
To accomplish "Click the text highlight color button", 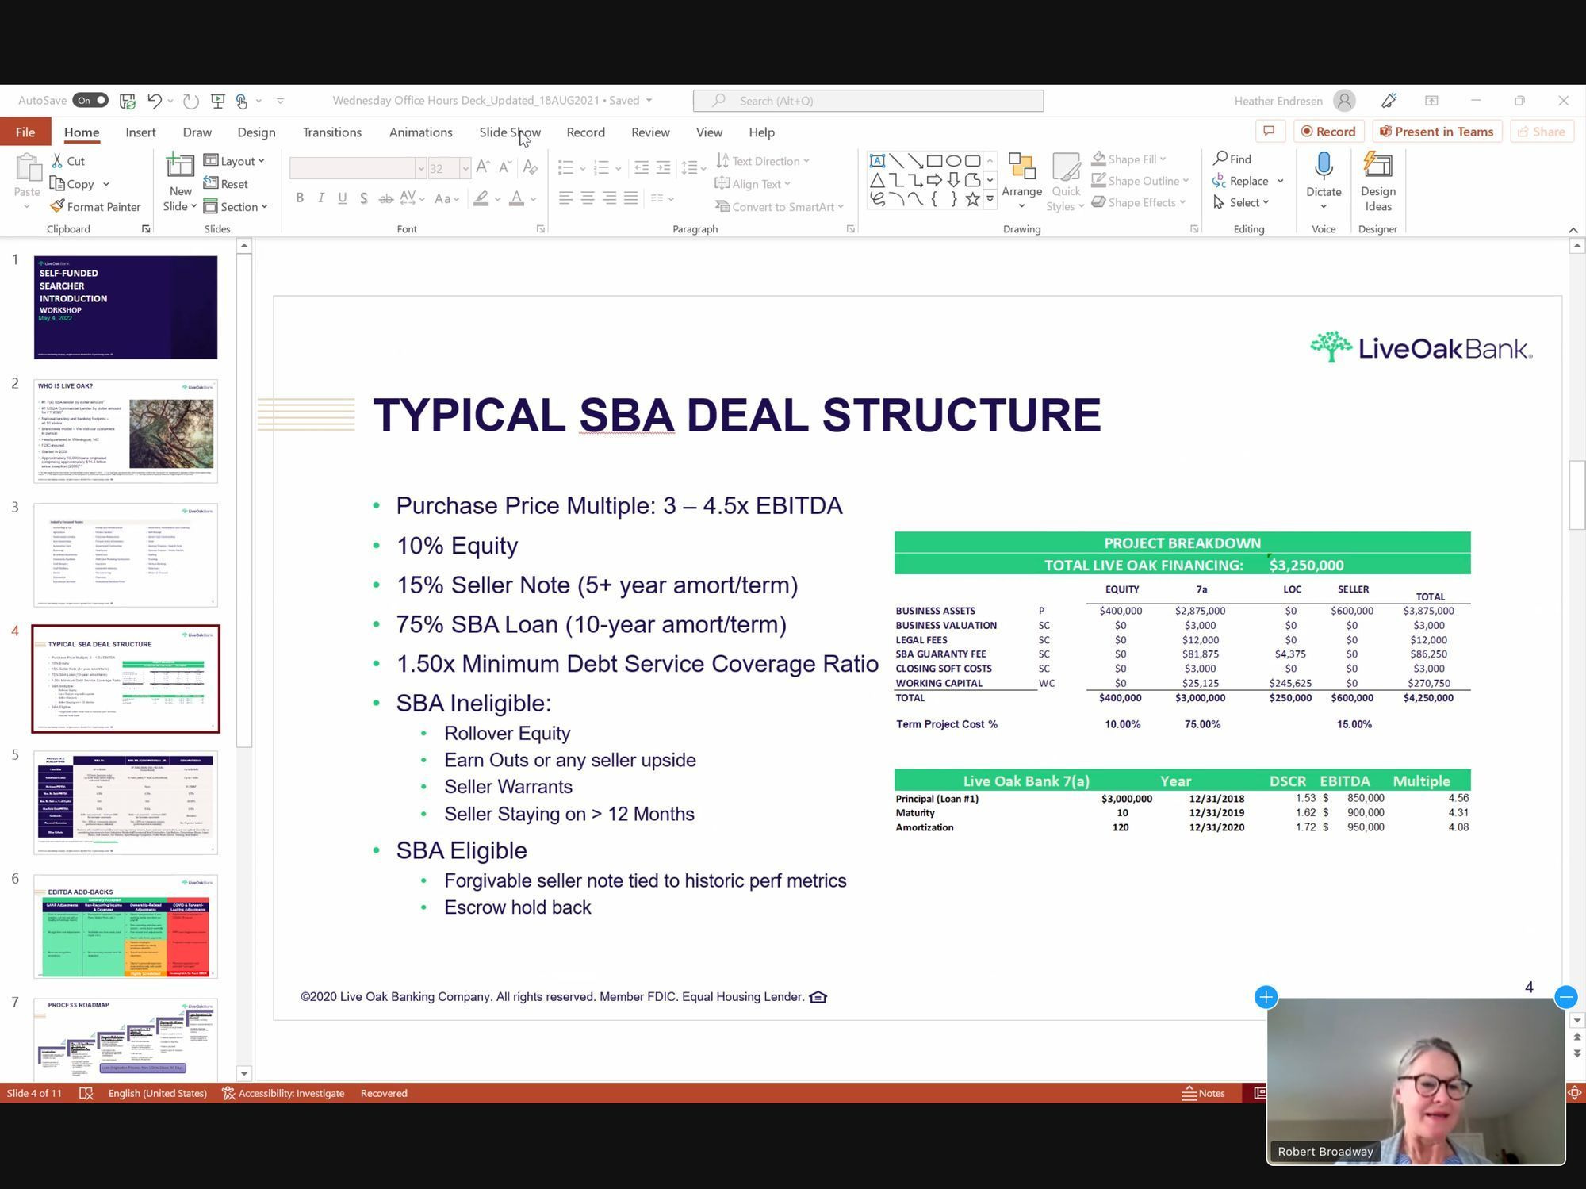I will [481, 198].
